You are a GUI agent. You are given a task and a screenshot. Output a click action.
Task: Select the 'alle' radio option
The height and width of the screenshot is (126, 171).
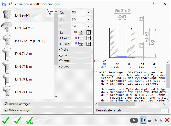click(61, 49)
